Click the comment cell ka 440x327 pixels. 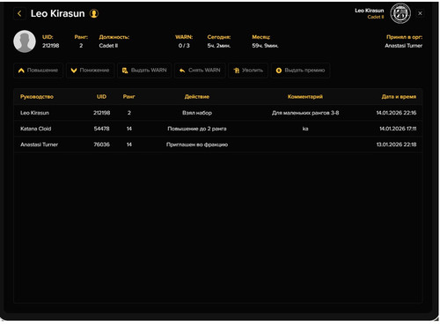click(x=305, y=129)
